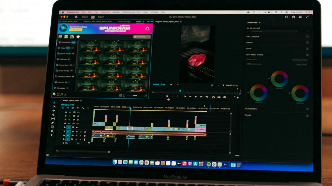Open Program monitor wrench settings
Screen dimensions: 332x186
[223, 85]
